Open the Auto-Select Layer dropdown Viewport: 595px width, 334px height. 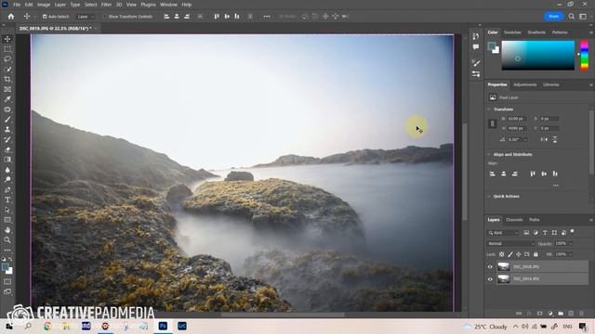(85, 17)
